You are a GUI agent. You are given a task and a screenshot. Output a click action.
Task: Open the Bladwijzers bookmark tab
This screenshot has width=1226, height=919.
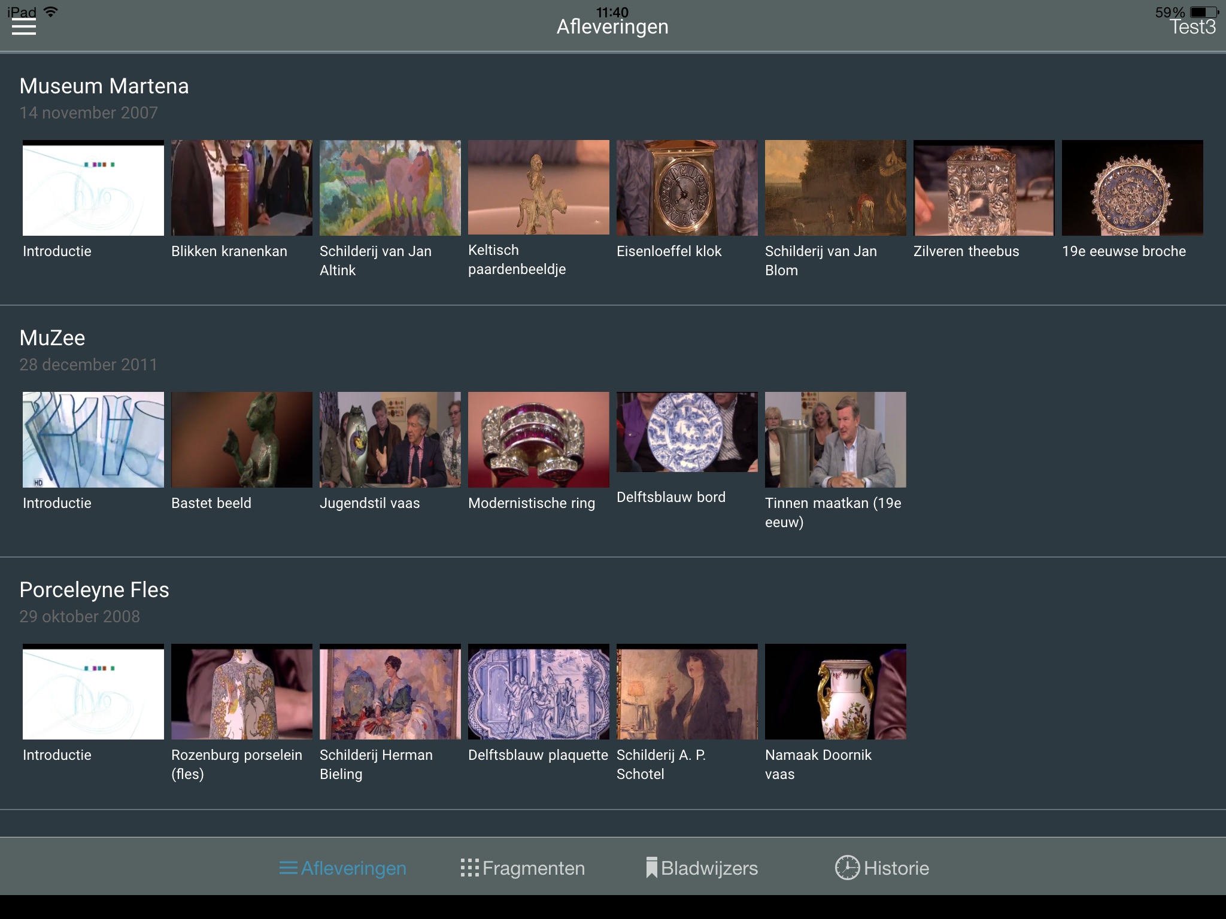tap(702, 868)
